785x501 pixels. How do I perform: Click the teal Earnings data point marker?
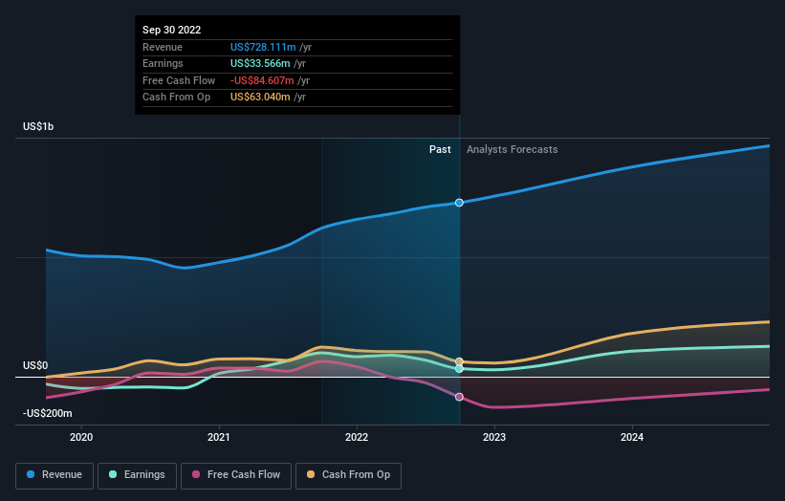tap(459, 369)
